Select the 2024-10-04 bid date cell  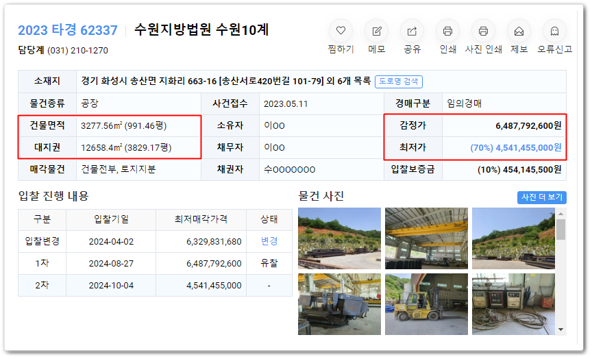coord(111,286)
